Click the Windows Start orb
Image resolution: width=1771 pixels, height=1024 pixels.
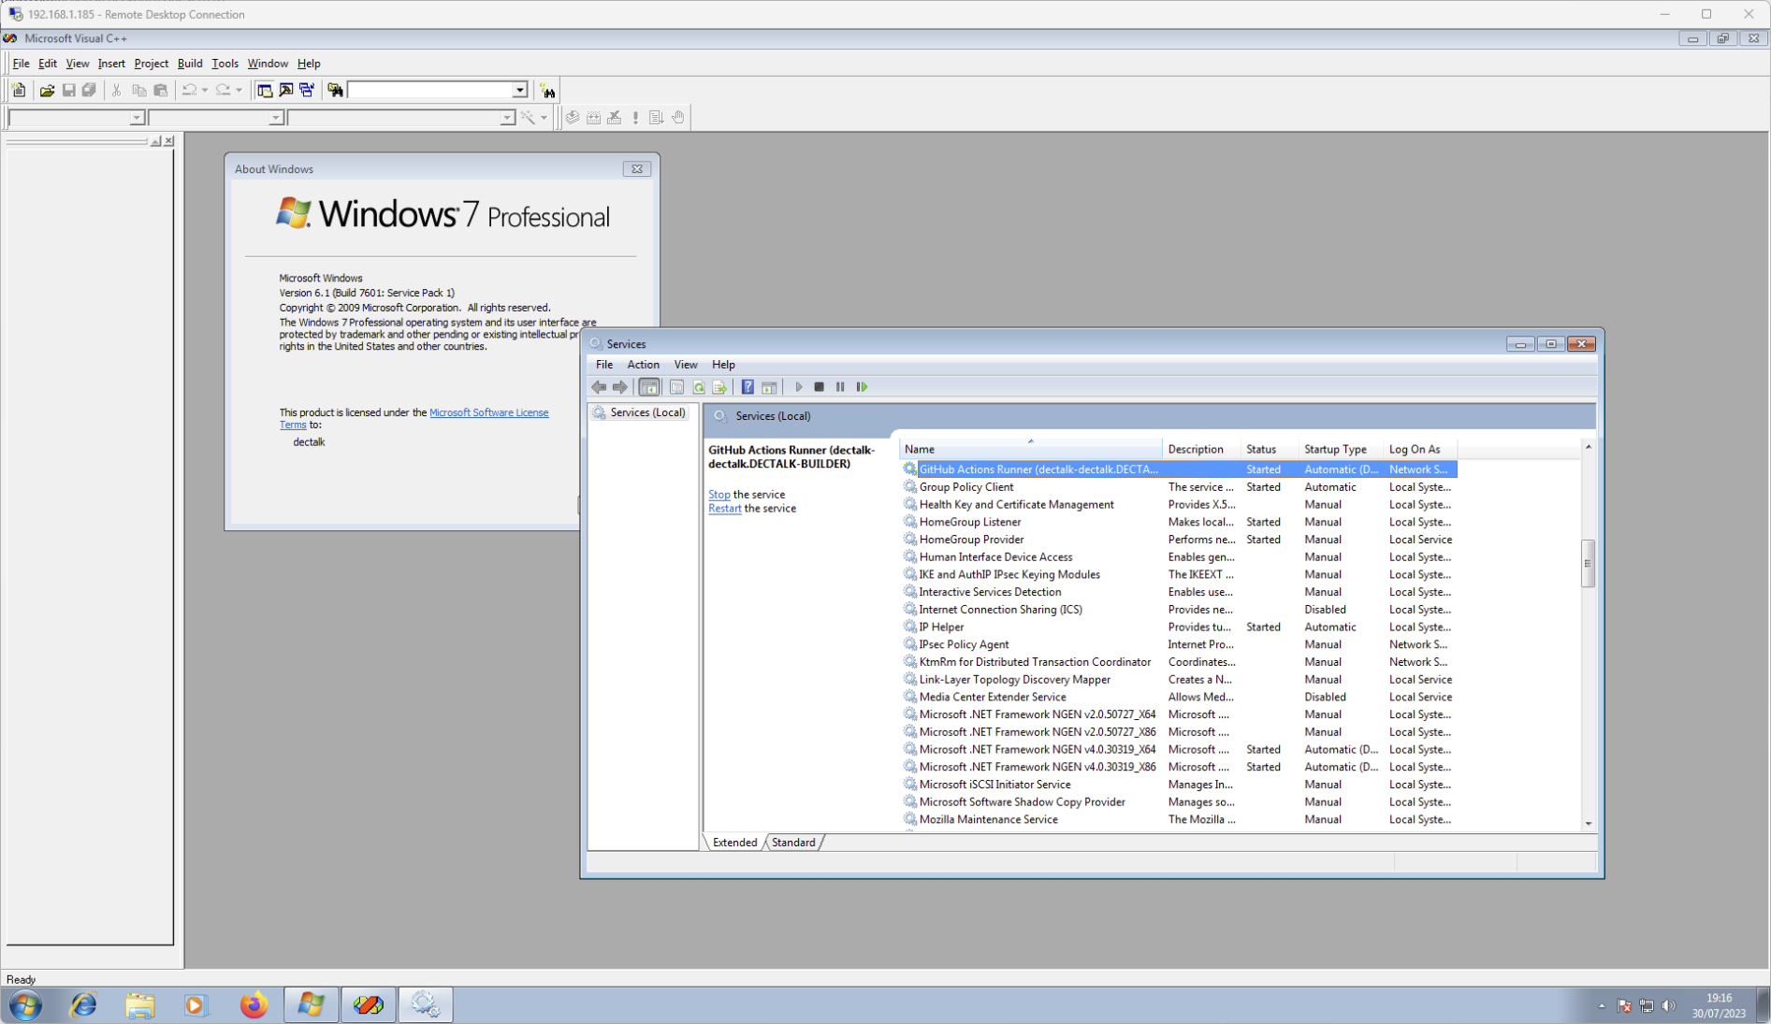tap(25, 1005)
